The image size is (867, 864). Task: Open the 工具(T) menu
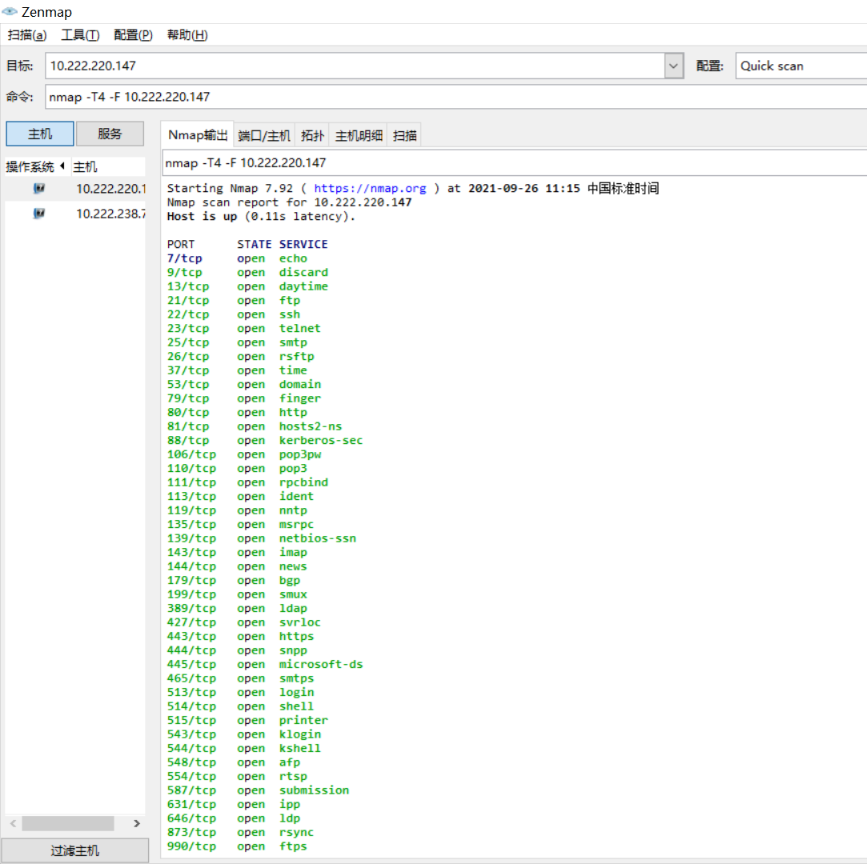point(80,35)
